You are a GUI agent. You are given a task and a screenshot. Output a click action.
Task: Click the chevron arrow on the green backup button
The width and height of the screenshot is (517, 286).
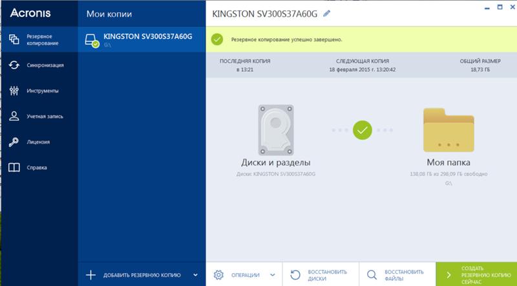click(x=448, y=275)
